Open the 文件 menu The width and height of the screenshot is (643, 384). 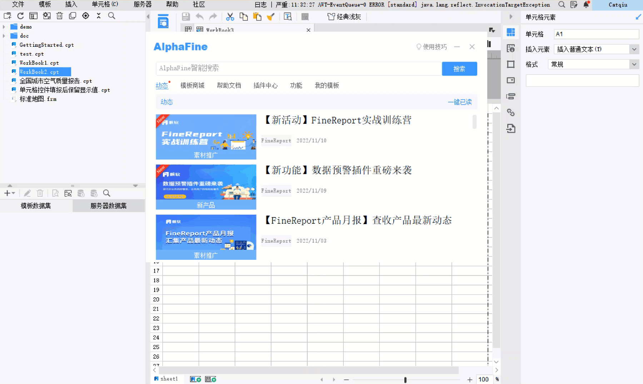pos(18,4)
